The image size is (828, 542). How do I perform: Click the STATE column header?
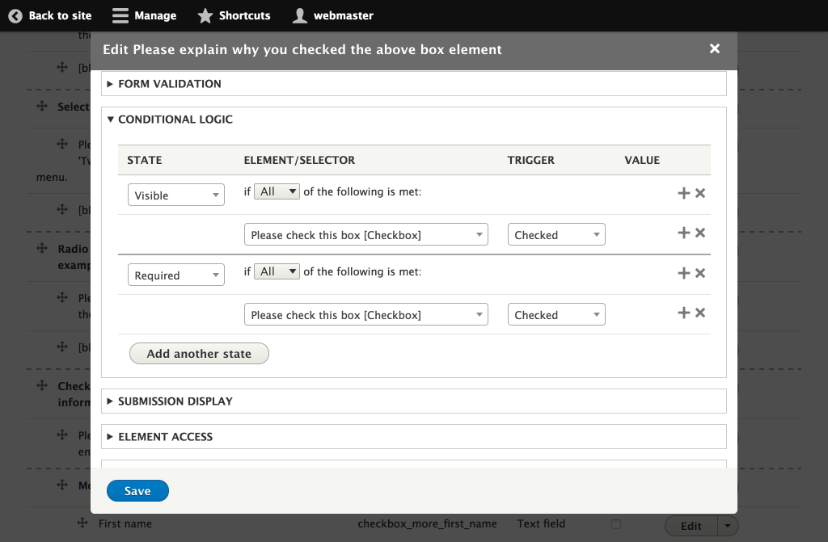(144, 160)
